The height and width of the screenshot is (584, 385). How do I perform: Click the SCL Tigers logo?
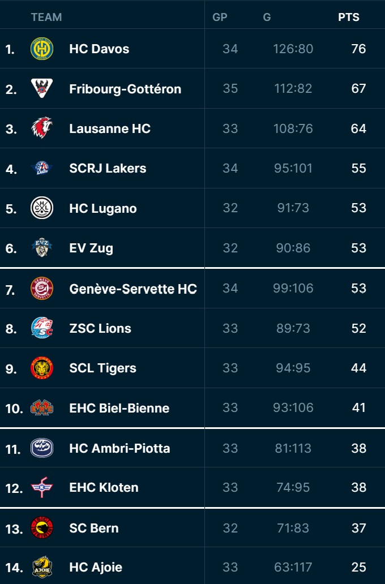click(x=42, y=368)
